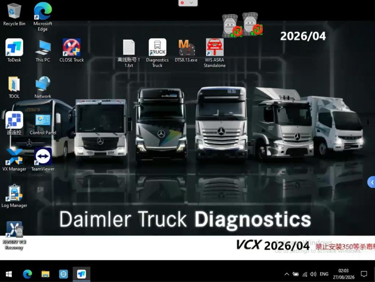This screenshot has width=375, height=282.
Task: Open the Control Panel shortcut
Action: click(x=43, y=125)
